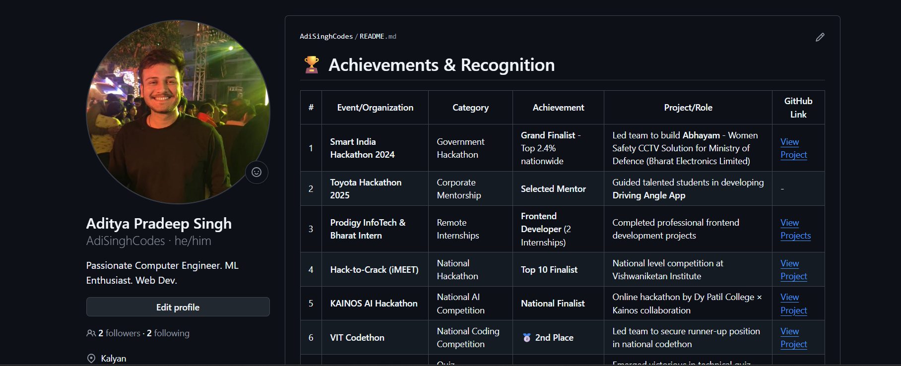Click the name Aditya Pradeep Singh
This screenshot has width=901, height=366.
159,224
